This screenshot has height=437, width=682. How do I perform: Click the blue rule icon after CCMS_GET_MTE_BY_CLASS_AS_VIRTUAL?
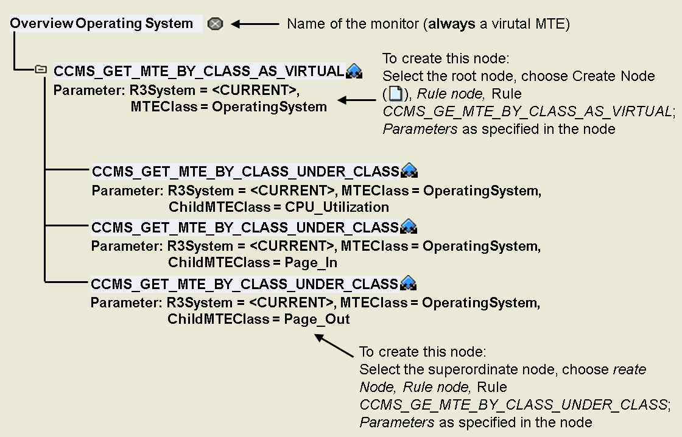coord(354,72)
